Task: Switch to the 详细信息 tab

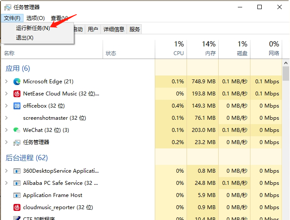Action: 114,29
